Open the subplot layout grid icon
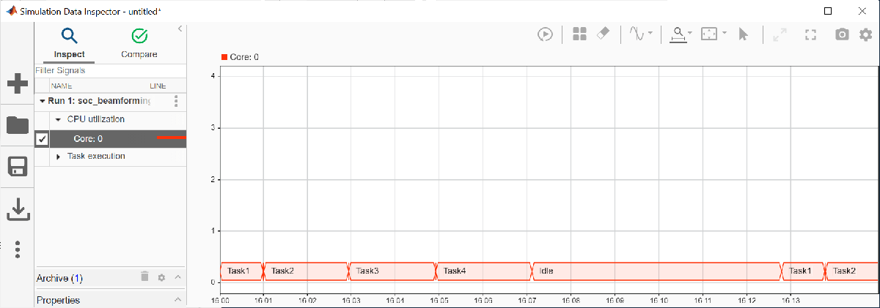The height and width of the screenshot is (308, 880). tap(579, 34)
